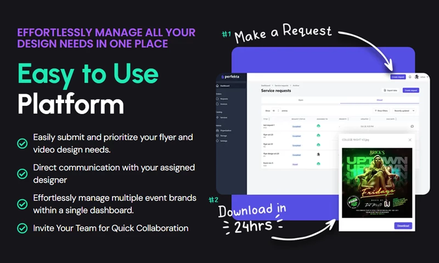Sort table by the Title column
439x263 pixels.
266,118
